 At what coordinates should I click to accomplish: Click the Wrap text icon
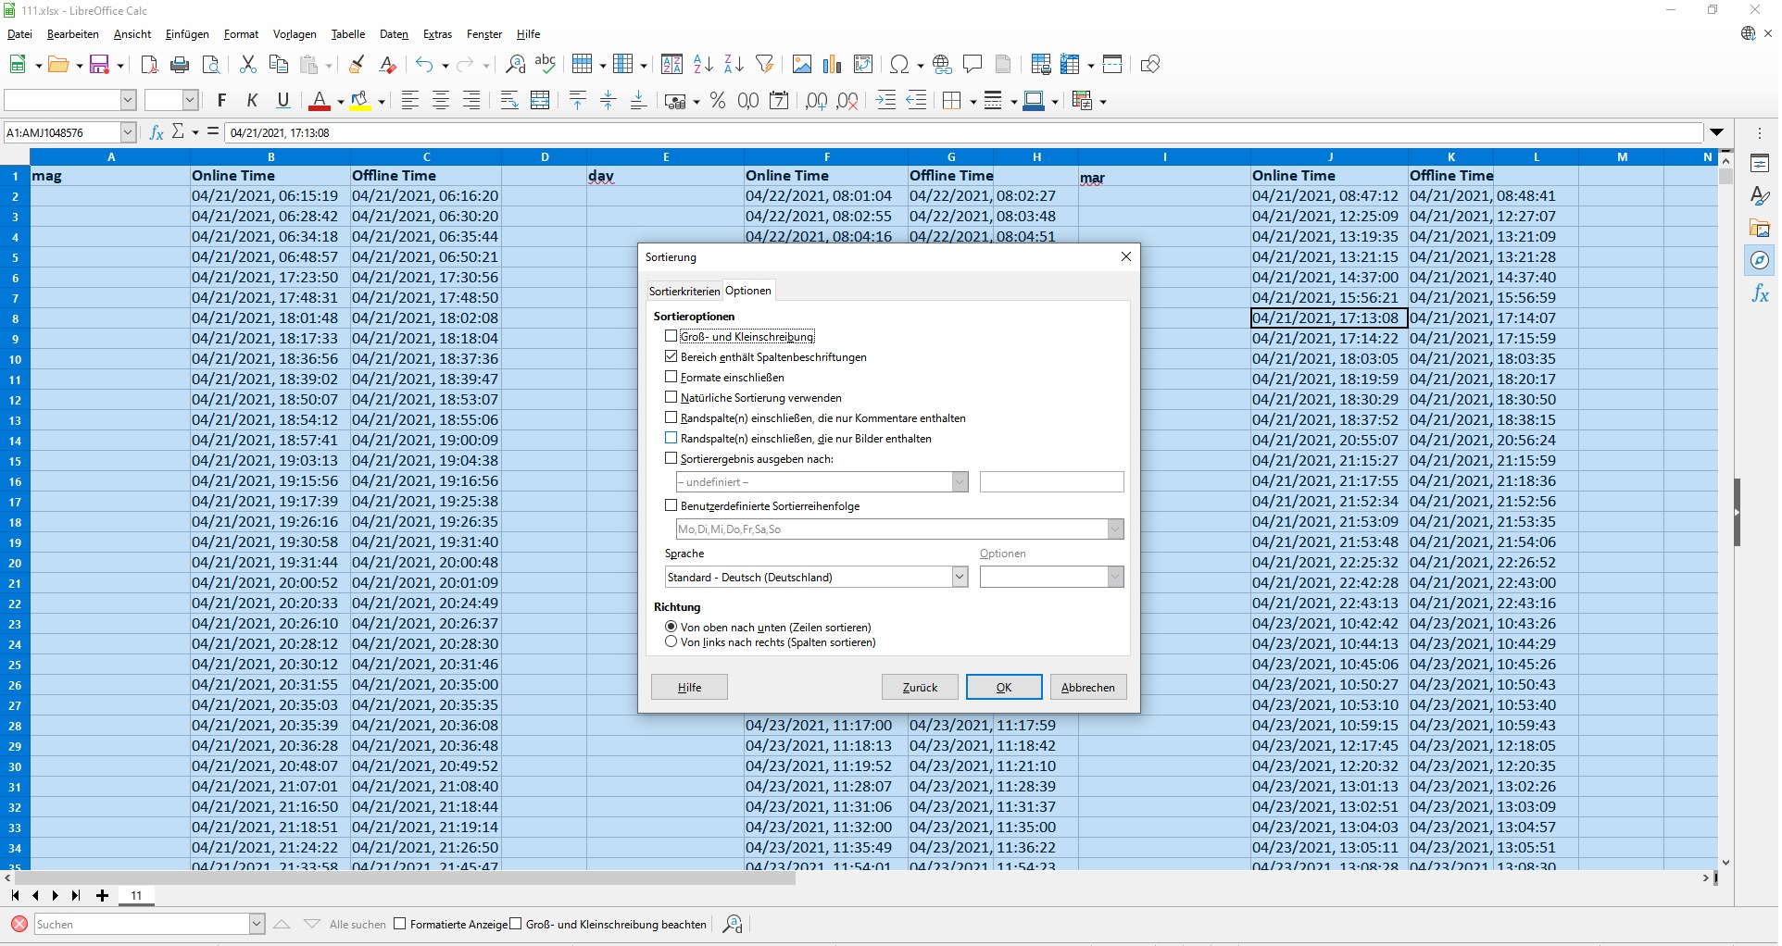pyautogui.click(x=509, y=100)
